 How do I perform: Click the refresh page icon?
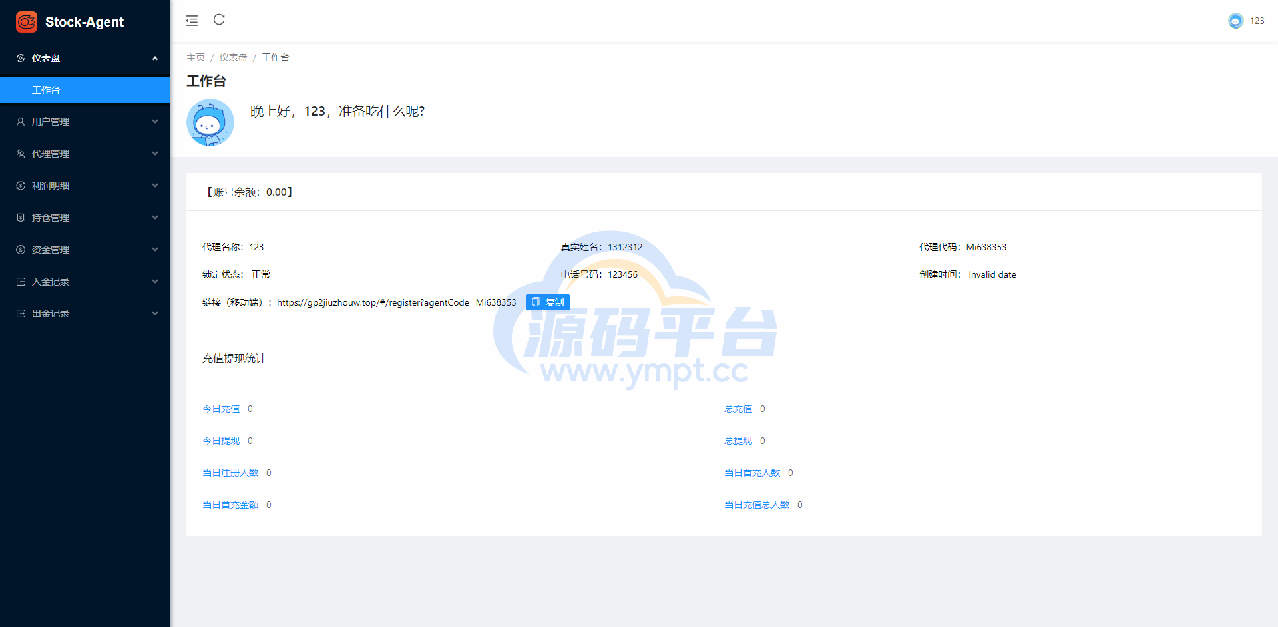(219, 20)
